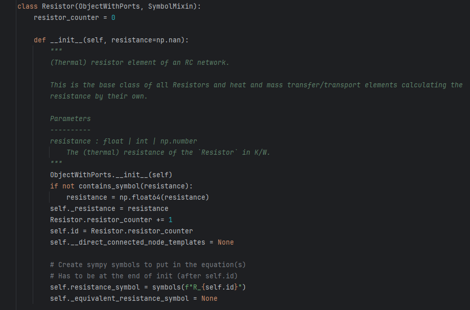Click the ObjectWithPorts.__init__(self) call
Screen dimensions: 470x310
pos(111,175)
